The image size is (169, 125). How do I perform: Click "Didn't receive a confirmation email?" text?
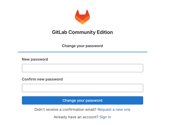pos(65,109)
